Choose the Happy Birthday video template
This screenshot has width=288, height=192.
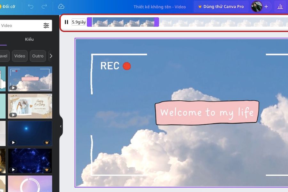(x=30, y=106)
